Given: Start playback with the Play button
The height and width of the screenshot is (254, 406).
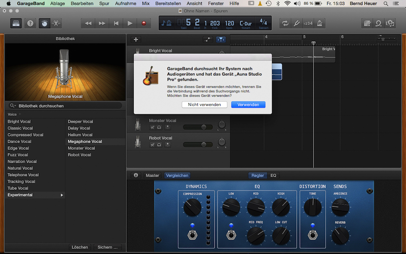Looking at the screenshot, I should click(x=130, y=23).
